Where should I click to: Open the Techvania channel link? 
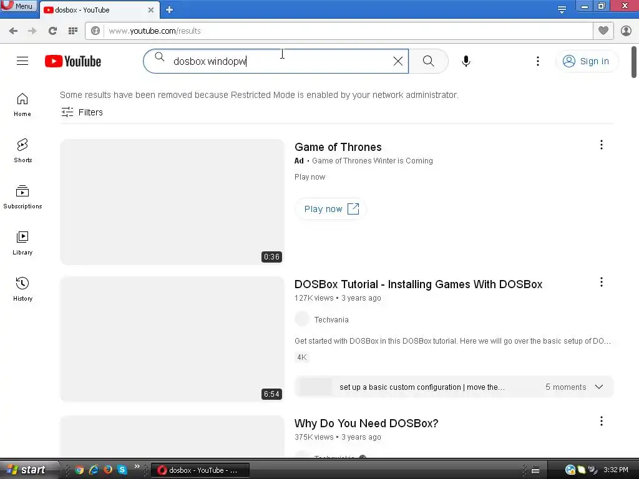[x=331, y=320]
